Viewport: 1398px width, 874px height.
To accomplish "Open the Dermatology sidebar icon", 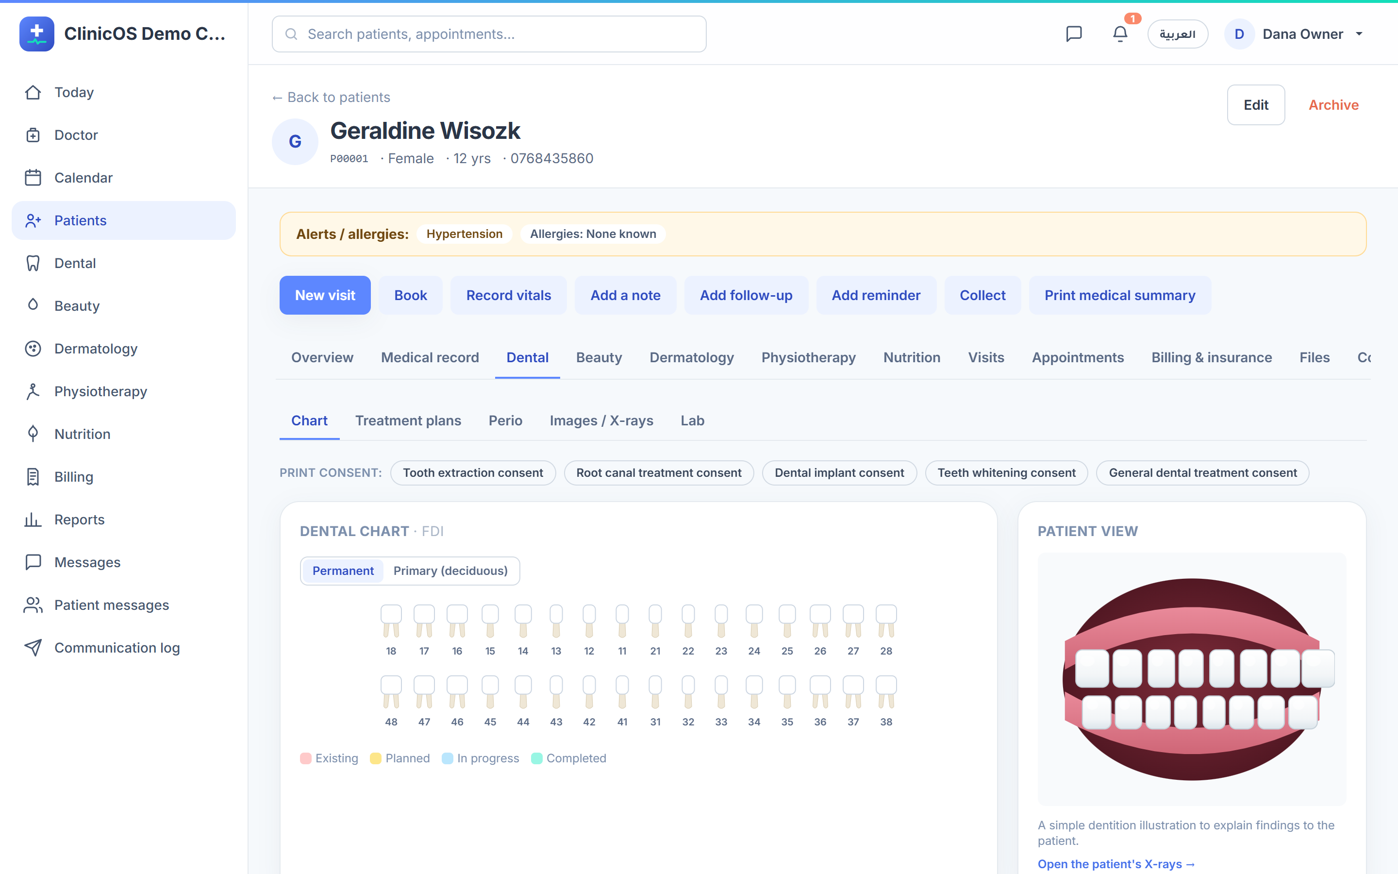I will (x=33, y=349).
